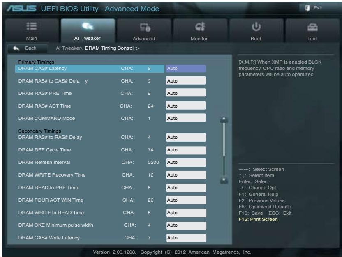The image size is (342, 257).
Task: Click the F5: Optimized Defaults hint
Action: coord(265,207)
